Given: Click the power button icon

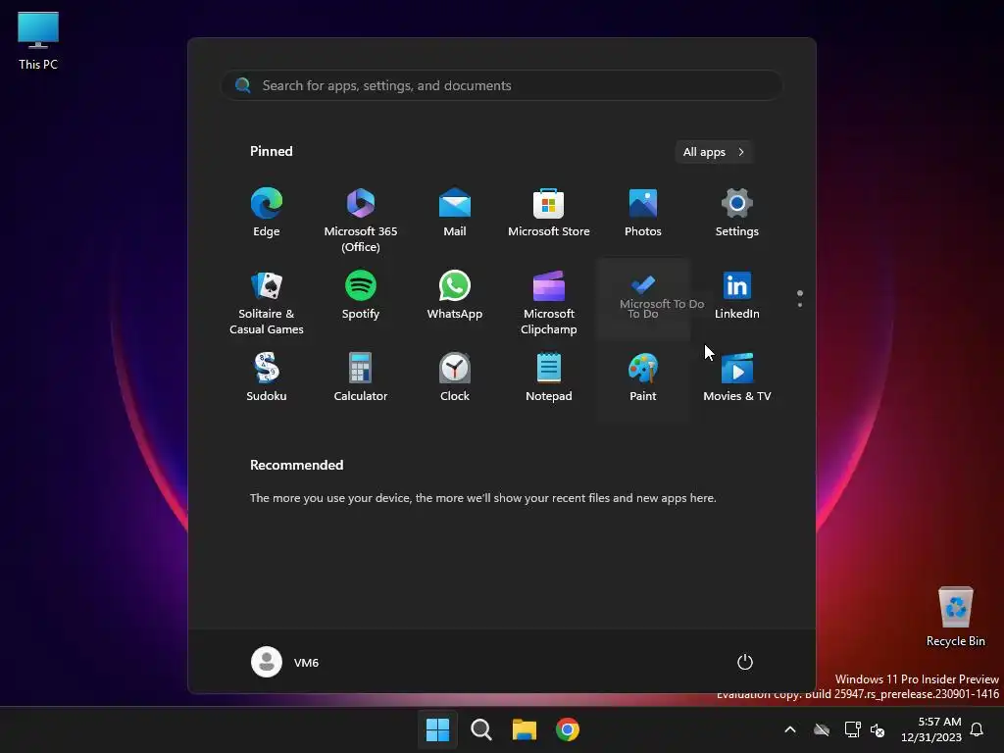Looking at the screenshot, I should coord(745,662).
